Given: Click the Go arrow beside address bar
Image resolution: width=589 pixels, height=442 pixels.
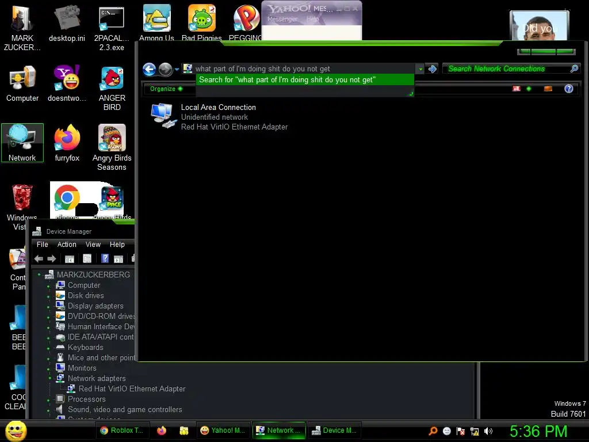Looking at the screenshot, I should pos(433,69).
